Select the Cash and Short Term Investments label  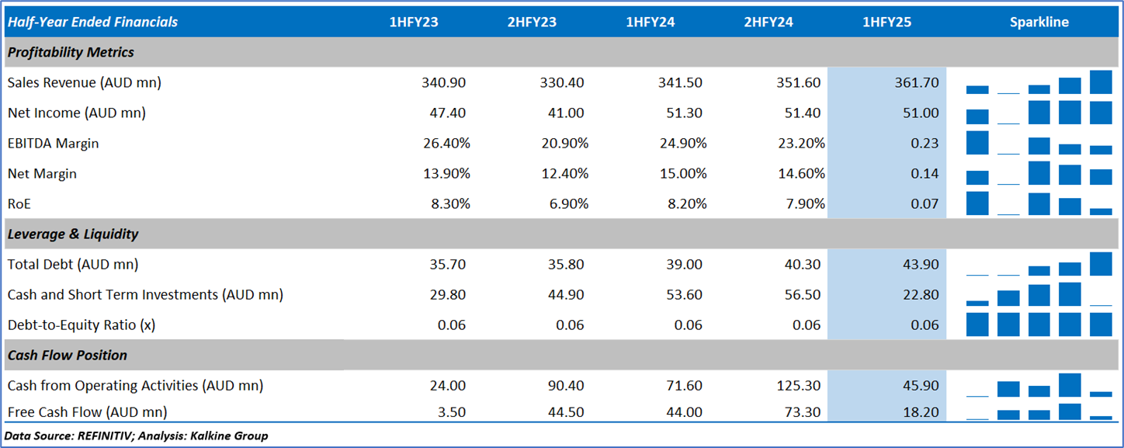145,294
